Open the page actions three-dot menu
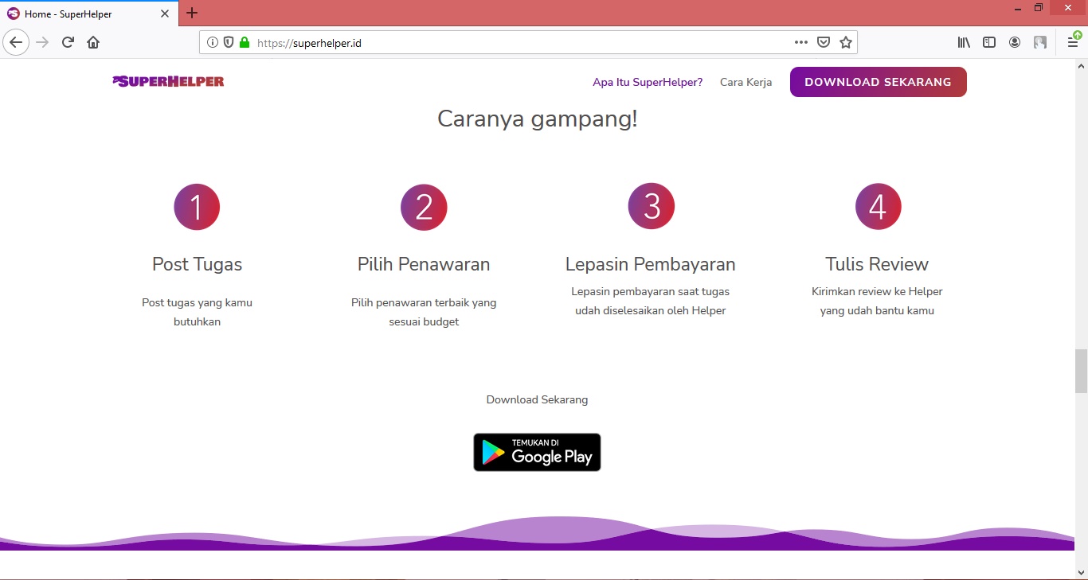Screen dimensions: 1088x580 [800, 42]
